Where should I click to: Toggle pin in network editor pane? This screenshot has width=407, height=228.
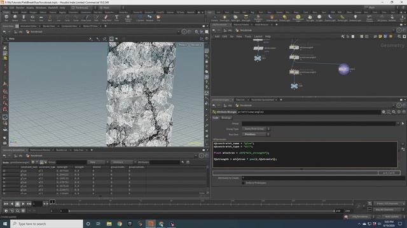click(399, 30)
